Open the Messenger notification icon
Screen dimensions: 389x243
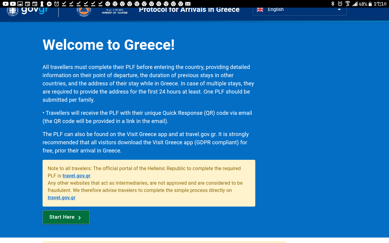pos(49,4)
